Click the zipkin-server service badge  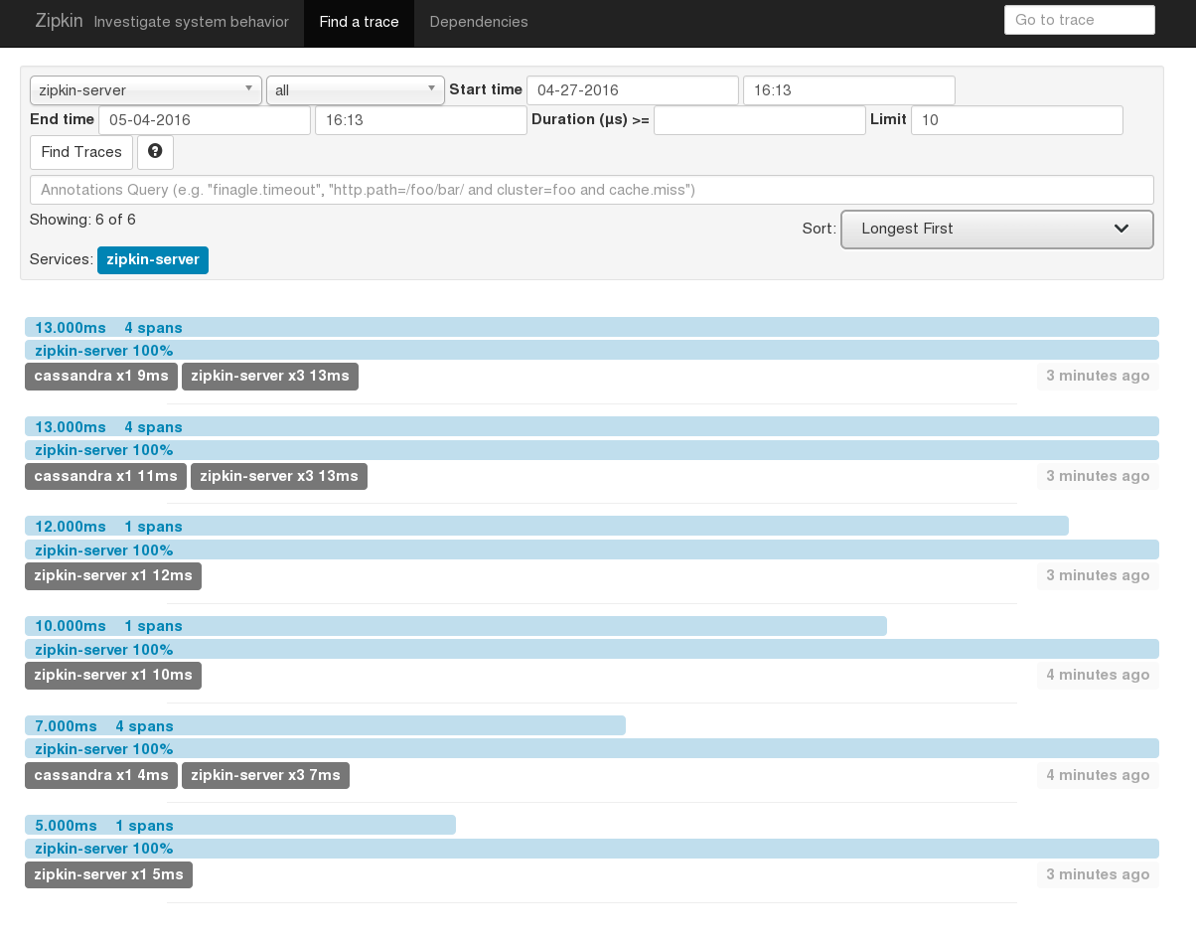point(152,259)
